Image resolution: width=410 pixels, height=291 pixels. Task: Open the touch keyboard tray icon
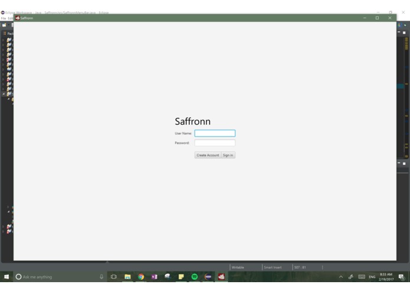pyautogui.click(x=362, y=277)
